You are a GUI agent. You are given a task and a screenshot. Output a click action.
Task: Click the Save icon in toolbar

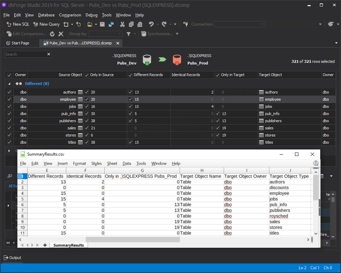pos(102,24)
